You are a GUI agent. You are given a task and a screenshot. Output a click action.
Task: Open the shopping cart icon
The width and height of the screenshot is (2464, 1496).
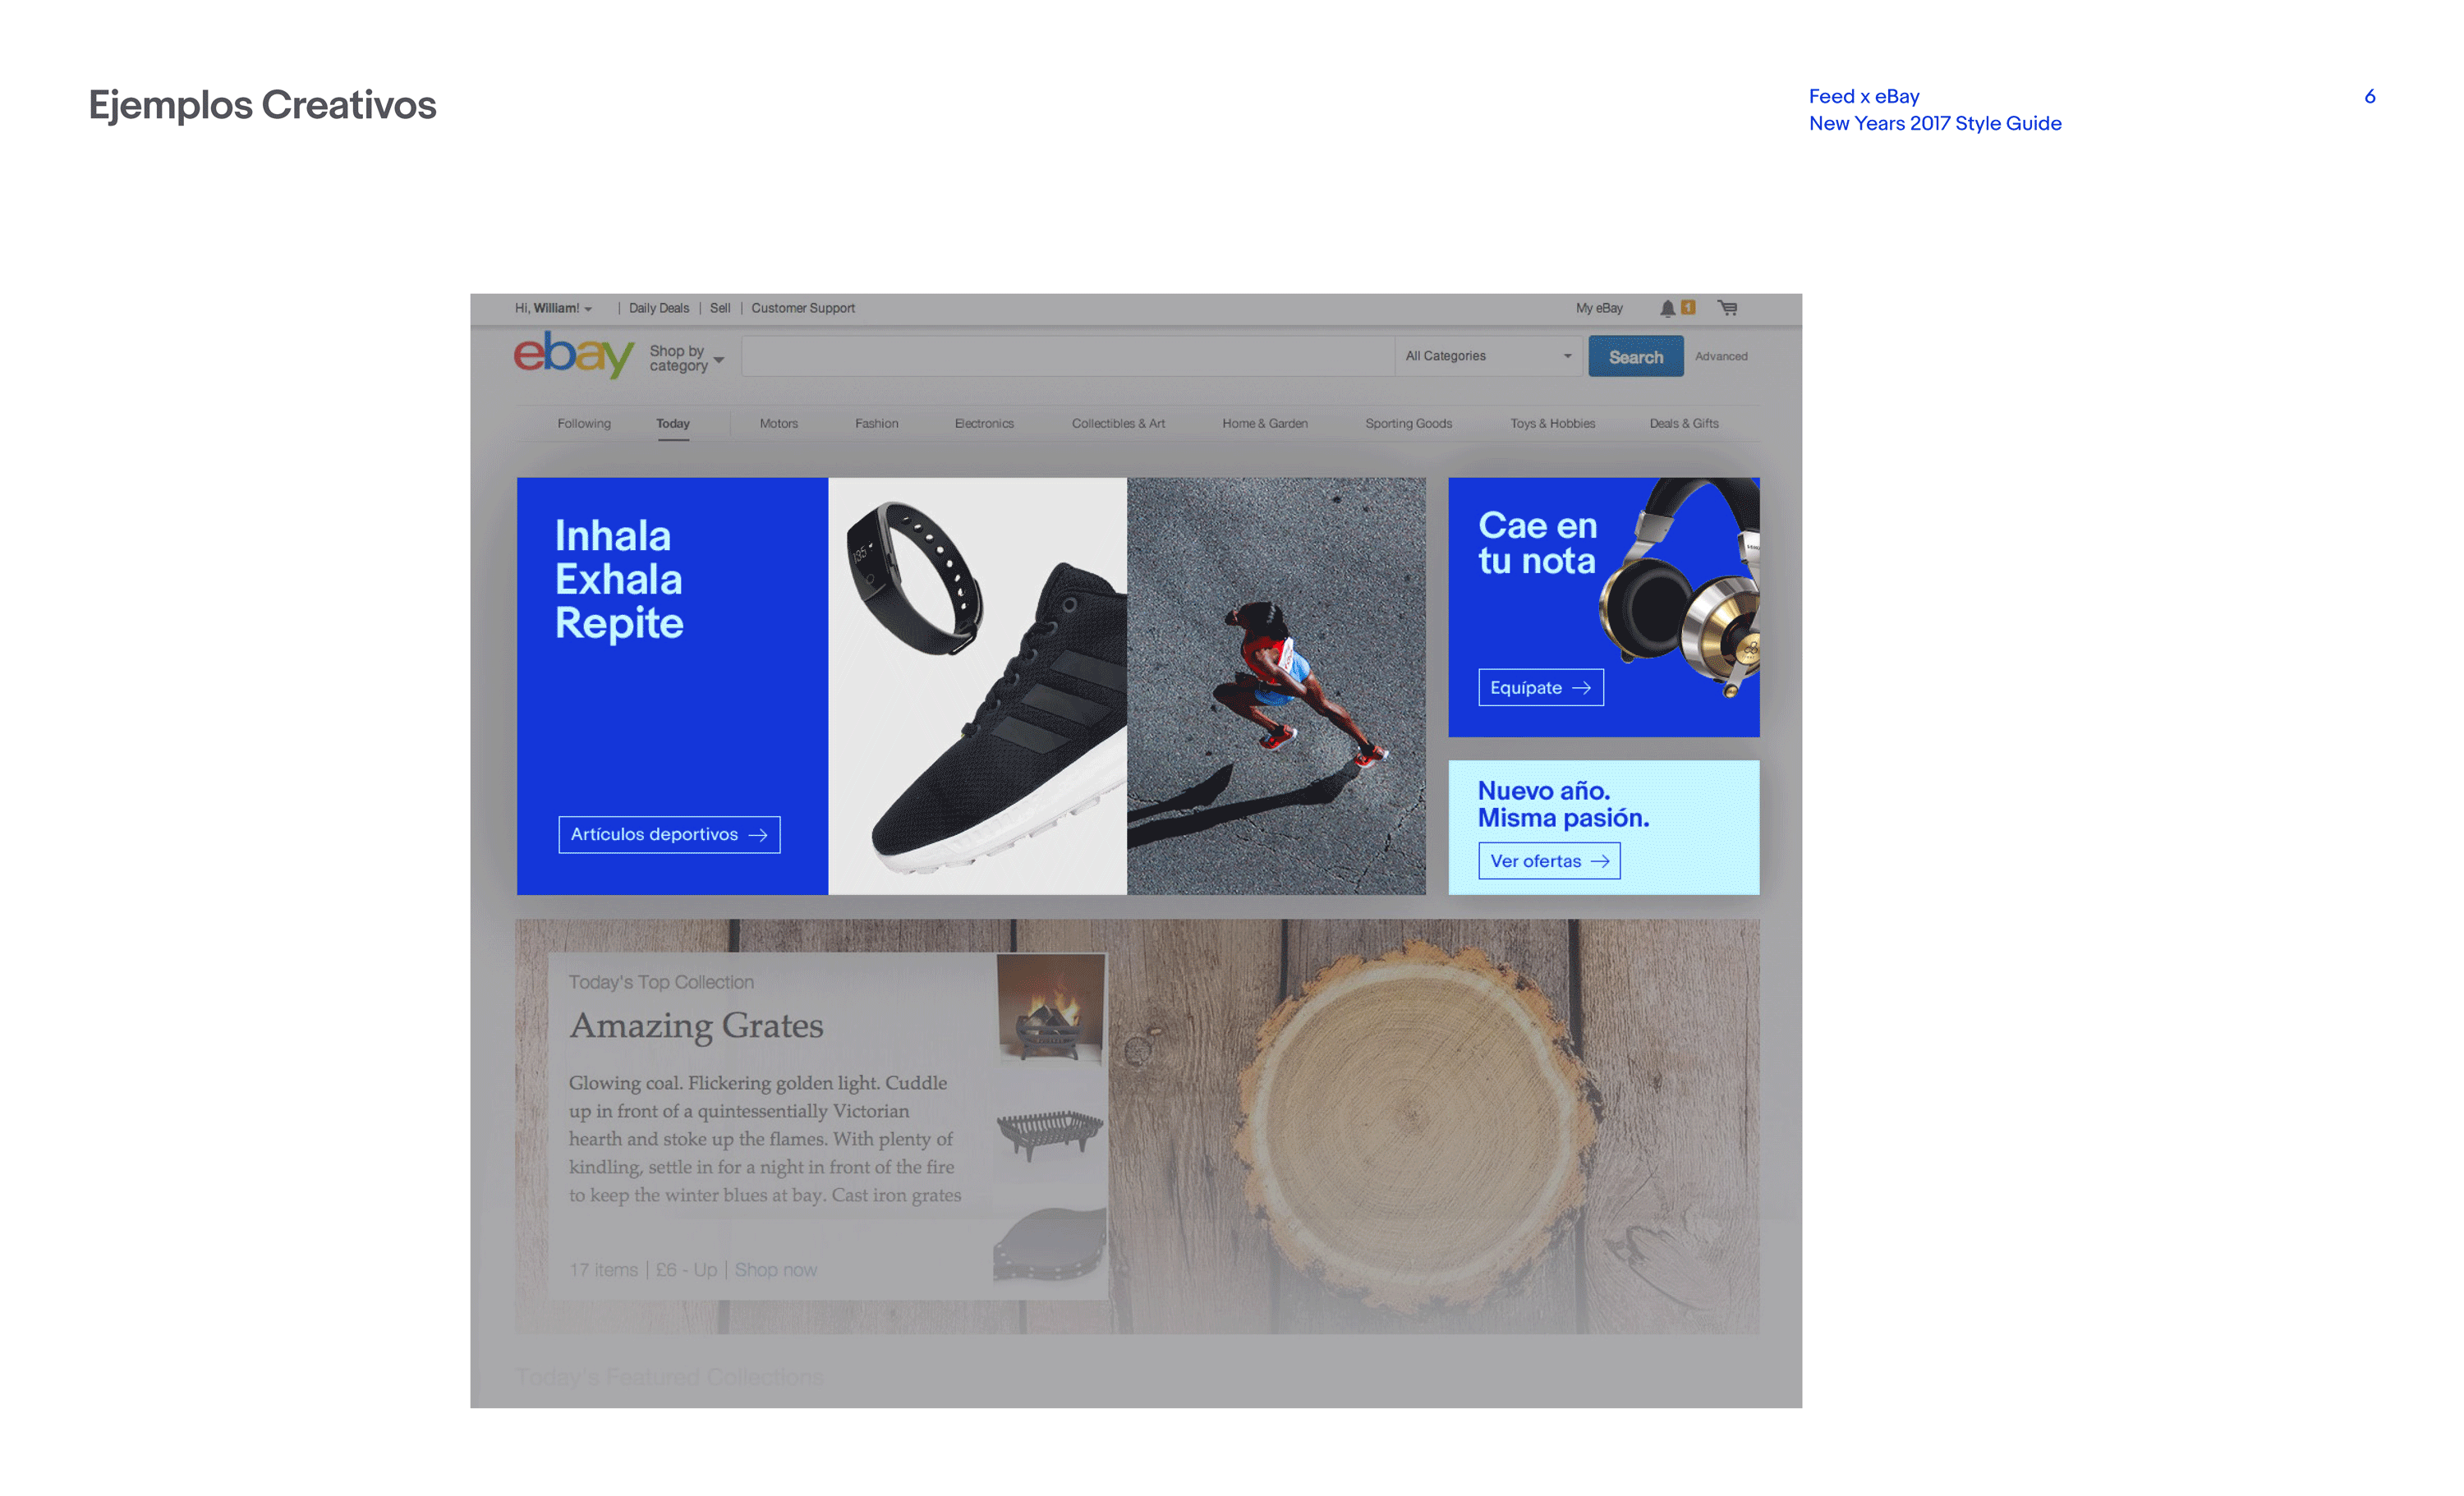click(x=1727, y=308)
